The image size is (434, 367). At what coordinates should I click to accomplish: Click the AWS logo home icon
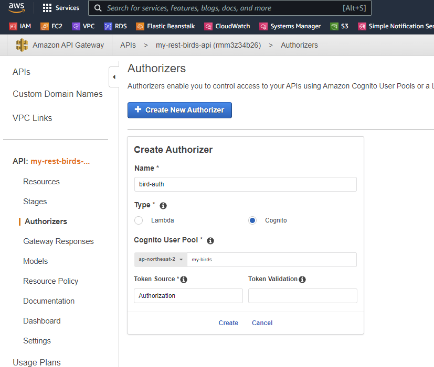pyautogui.click(x=17, y=8)
